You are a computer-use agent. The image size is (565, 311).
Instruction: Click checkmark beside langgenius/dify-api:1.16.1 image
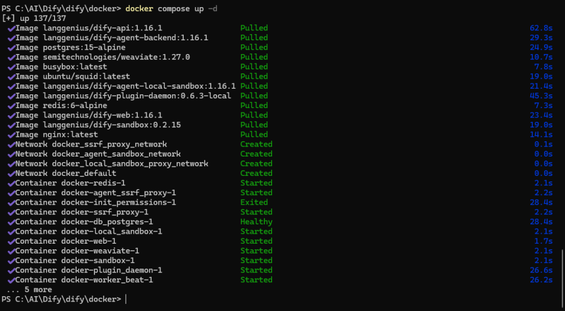click(x=11, y=29)
